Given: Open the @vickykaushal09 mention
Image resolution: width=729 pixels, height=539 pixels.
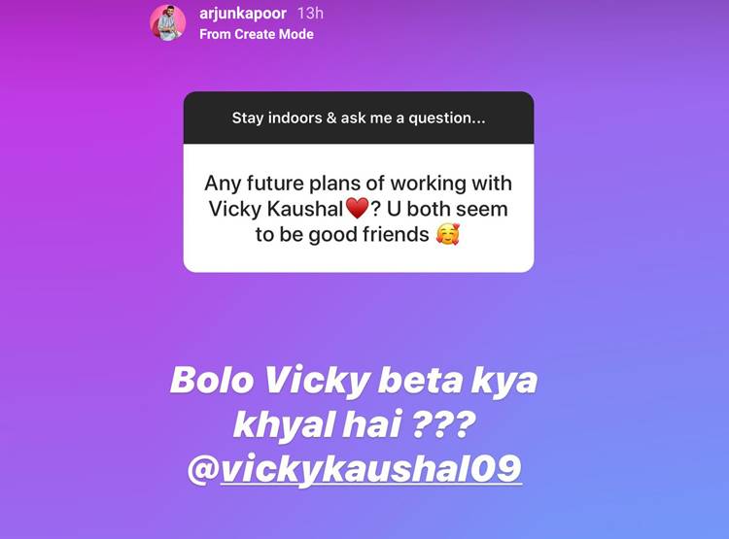Looking at the screenshot, I should 354,469.
